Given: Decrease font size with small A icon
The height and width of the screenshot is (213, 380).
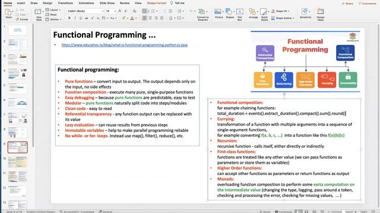Looking at the screenshot, I should tap(126, 11).
